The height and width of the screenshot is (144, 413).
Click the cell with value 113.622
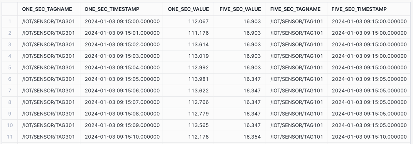click(x=188, y=90)
